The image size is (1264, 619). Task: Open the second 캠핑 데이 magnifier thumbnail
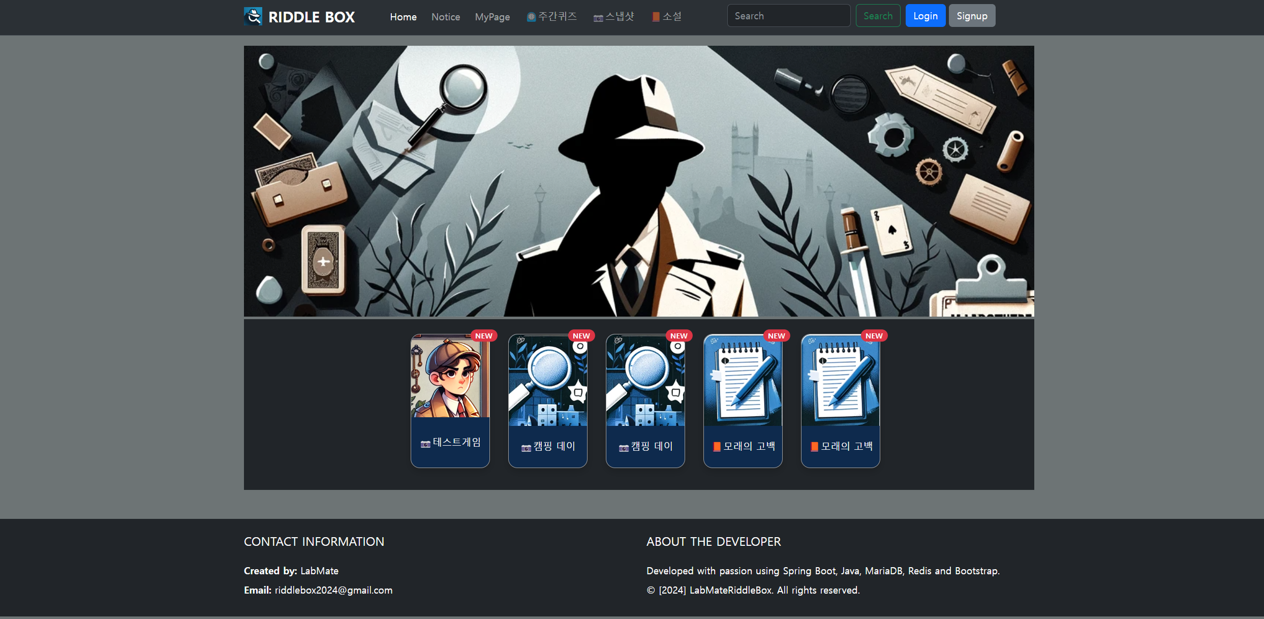pyautogui.click(x=645, y=380)
